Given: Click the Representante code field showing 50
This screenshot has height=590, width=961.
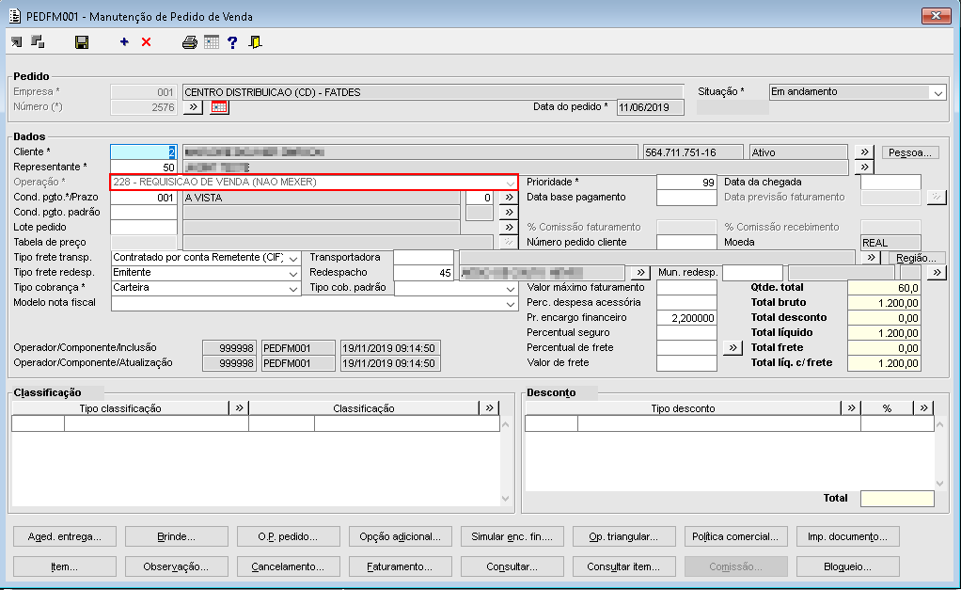Looking at the screenshot, I should pyautogui.click(x=144, y=167).
